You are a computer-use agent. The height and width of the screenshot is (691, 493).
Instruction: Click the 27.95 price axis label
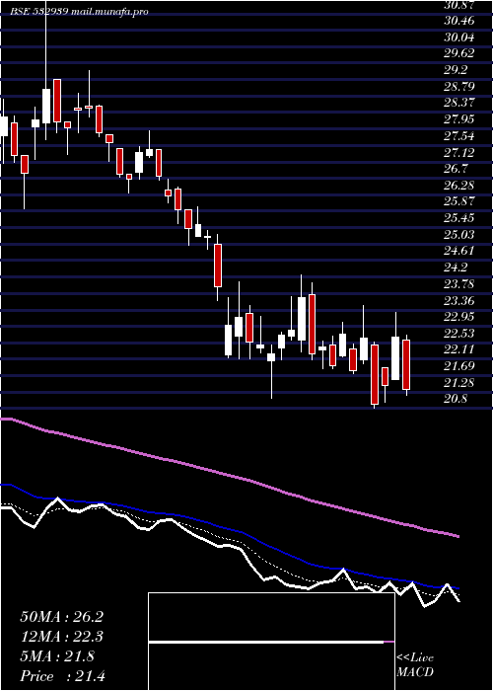(459, 119)
